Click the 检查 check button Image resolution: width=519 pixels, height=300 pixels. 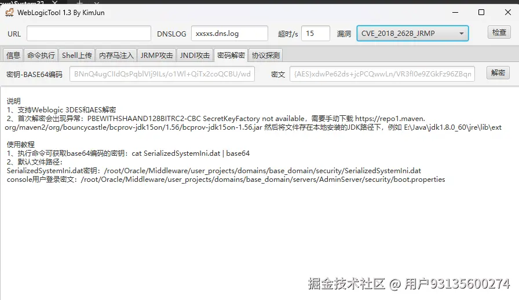499,32
